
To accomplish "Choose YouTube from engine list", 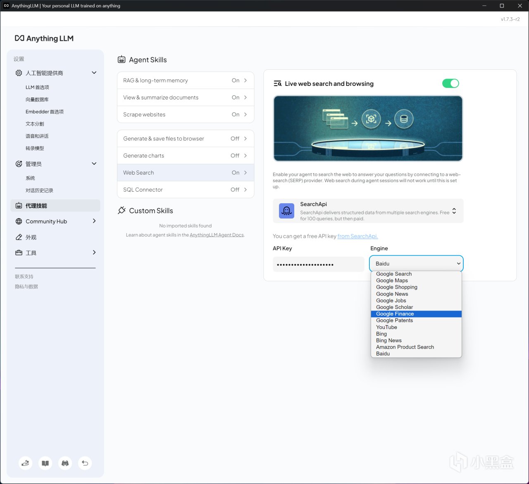I will [416, 327].
